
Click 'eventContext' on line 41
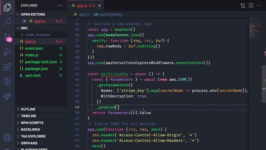pyautogui.click(x=190, y=63)
